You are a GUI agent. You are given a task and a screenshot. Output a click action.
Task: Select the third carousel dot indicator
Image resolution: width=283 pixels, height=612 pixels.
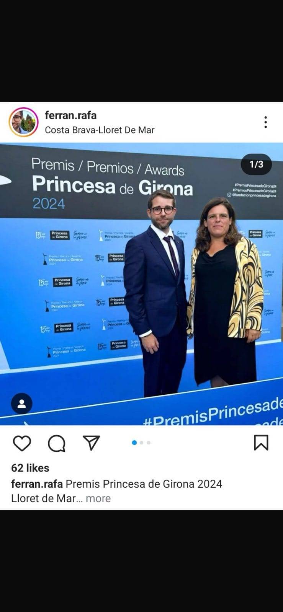coord(149,443)
